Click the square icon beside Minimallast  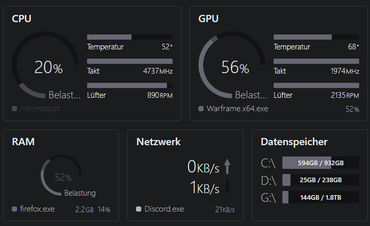tap(14, 109)
